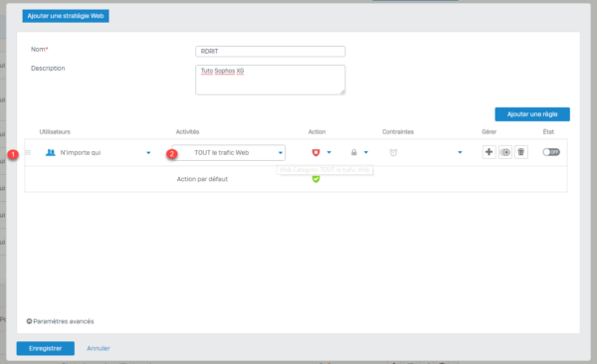Click the Ajouter une règle button
Image resolution: width=597 pixels, height=364 pixels.
(532, 114)
